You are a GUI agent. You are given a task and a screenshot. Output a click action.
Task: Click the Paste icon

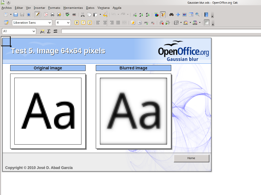tap(96, 15)
